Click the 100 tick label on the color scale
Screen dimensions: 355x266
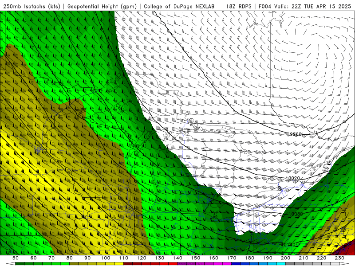click(x=106, y=258)
